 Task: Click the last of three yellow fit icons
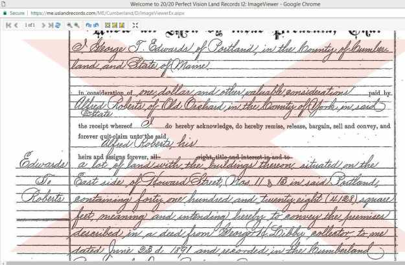[121, 25]
